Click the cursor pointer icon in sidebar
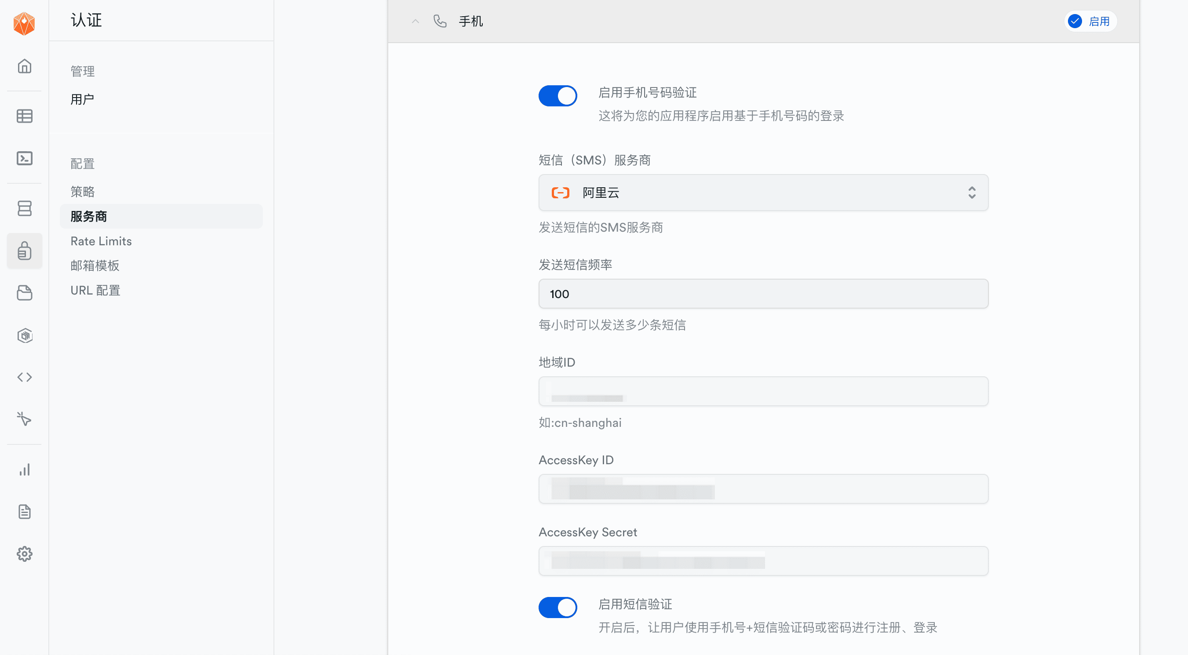 point(25,419)
